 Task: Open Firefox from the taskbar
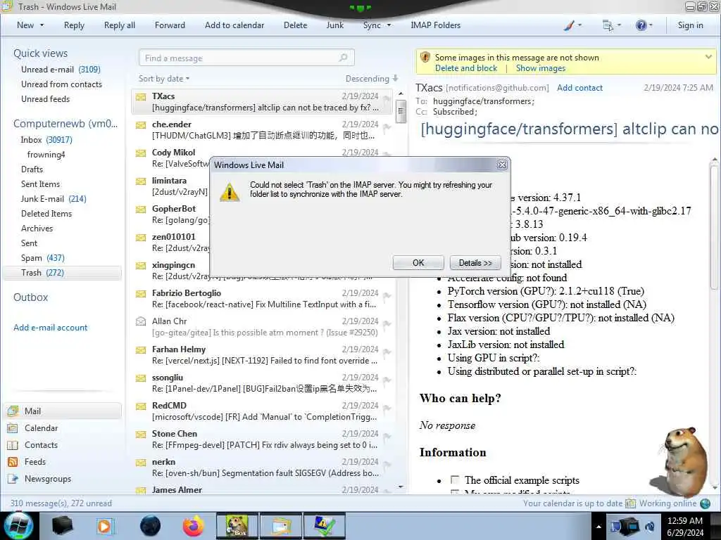coord(194,526)
